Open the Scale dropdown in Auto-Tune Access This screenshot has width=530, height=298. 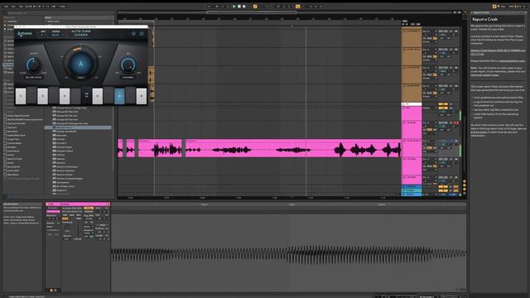click(57, 35)
